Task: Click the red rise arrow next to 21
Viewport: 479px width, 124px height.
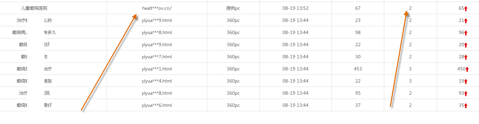Action: coord(466,21)
